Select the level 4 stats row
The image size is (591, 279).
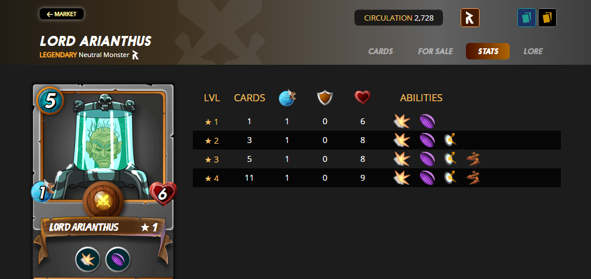376,178
